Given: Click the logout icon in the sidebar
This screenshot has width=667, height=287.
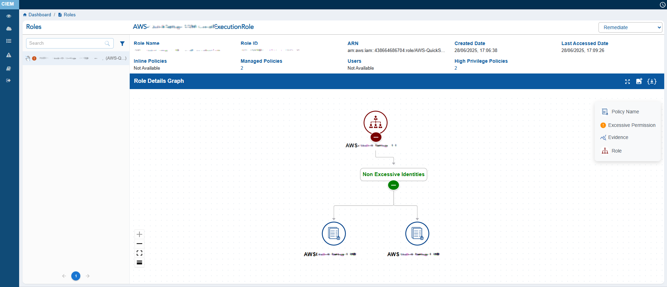Looking at the screenshot, I should 9,80.
